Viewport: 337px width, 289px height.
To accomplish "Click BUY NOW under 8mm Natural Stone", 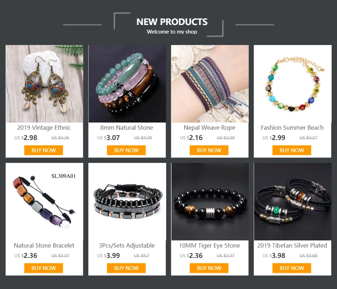I will [x=127, y=150].
